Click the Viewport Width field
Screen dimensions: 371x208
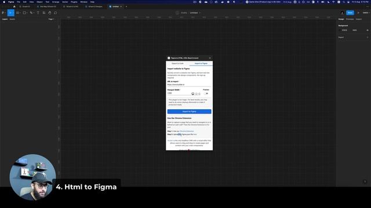pos(179,93)
